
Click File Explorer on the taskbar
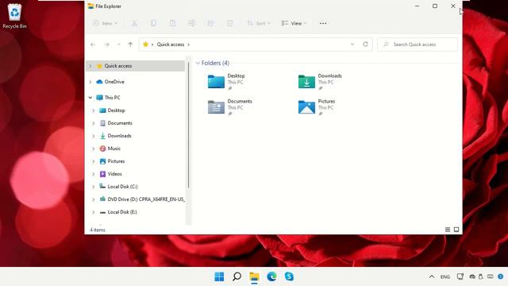[254, 276]
